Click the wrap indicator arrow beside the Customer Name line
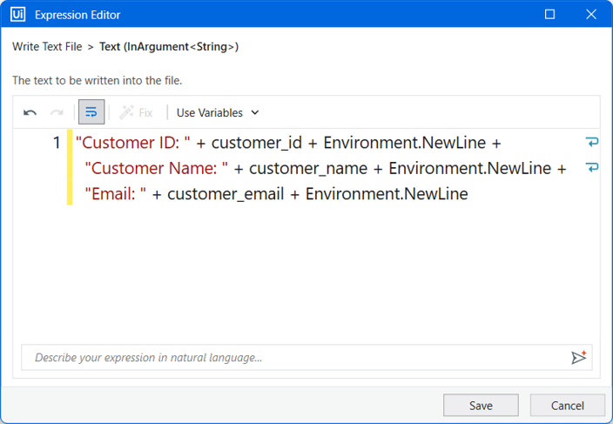613x424 pixels. 592,168
